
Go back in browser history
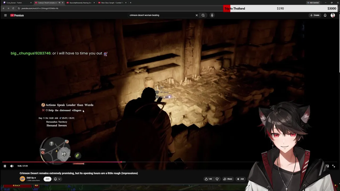[x=3, y=8]
